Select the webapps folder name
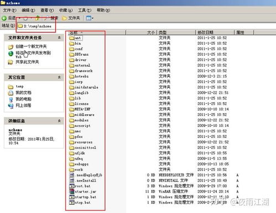Image resolution: width=276 pixels, height=213 pixels. 82,164
